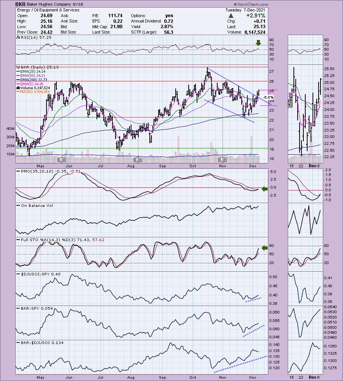Screen dimensions: 343x381
Task: Click the $DJUSOI:SPY 0.40 panel label
Action: 41,274
